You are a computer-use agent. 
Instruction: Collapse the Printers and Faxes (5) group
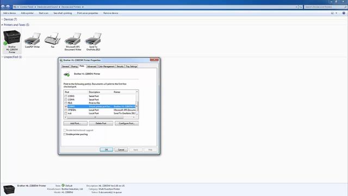2,25
